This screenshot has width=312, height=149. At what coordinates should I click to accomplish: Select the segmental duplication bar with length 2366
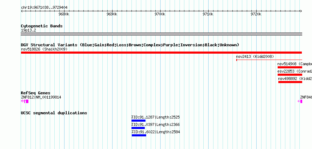138,128
